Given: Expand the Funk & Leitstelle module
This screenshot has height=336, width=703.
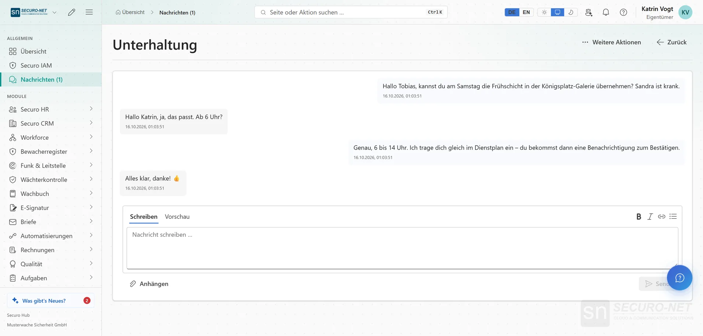Looking at the screenshot, I should [x=91, y=165].
